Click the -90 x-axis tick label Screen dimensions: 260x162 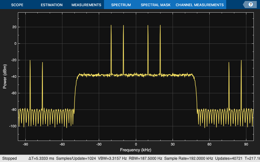[x=25, y=144]
